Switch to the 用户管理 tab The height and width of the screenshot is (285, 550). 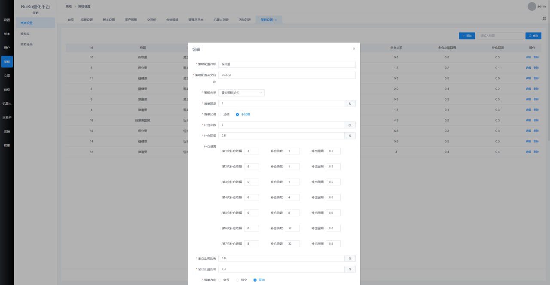pos(131,19)
